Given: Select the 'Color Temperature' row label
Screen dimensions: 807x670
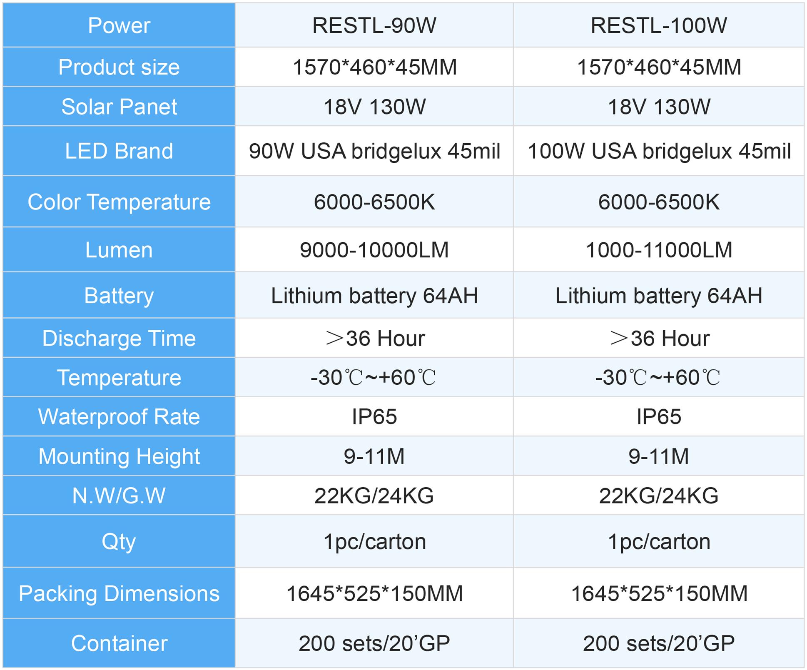Looking at the screenshot, I should (x=119, y=202).
